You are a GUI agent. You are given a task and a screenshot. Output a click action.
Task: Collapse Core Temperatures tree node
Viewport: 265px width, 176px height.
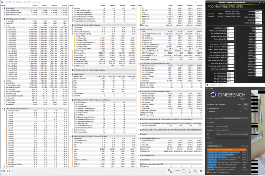(4, 111)
